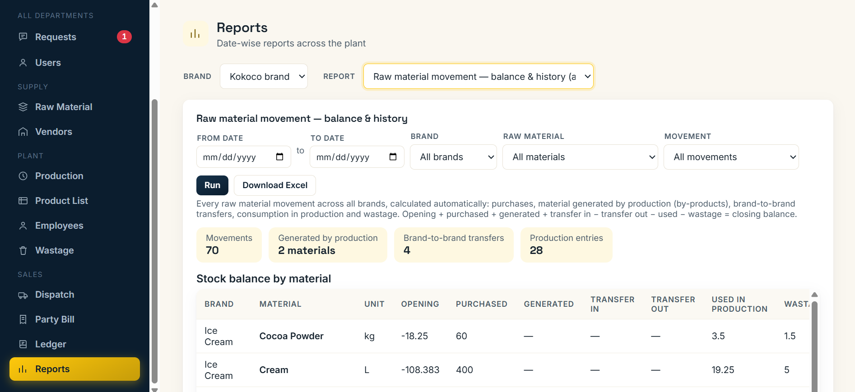Expand the All materials dropdown
The image size is (855, 392).
580,157
